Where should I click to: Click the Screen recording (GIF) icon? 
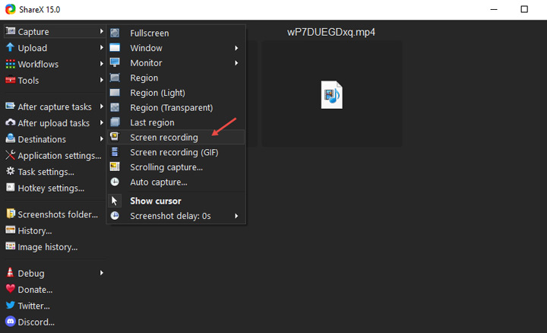click(115, 152)
